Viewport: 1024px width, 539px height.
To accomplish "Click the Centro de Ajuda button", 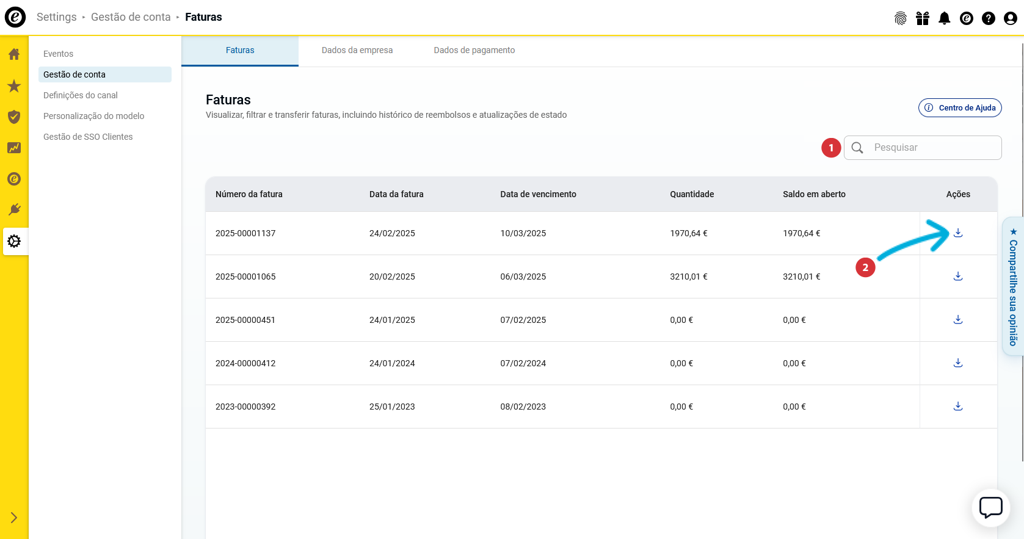I will 960,107.
